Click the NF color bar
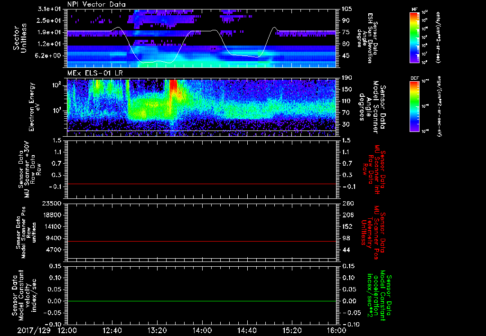 [x=414, y=37]
